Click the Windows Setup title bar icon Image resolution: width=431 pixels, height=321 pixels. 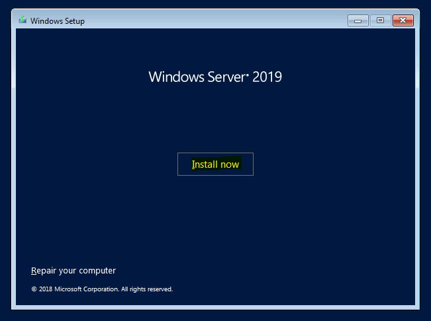(23, 20)
